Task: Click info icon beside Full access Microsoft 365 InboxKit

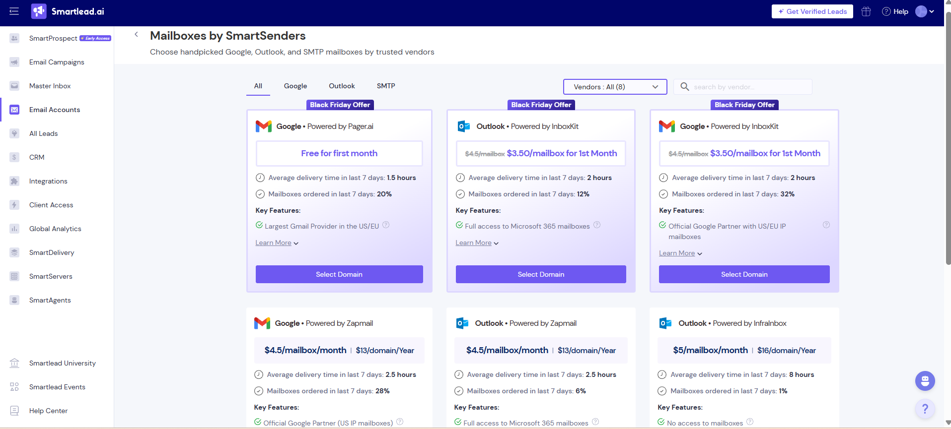Action: coord(597,225)
